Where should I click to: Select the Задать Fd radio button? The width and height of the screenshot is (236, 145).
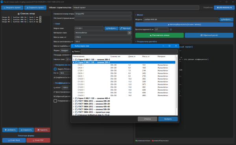pos(55,69)
